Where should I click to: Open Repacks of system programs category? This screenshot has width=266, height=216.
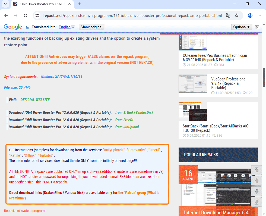[x=25, y=211]
